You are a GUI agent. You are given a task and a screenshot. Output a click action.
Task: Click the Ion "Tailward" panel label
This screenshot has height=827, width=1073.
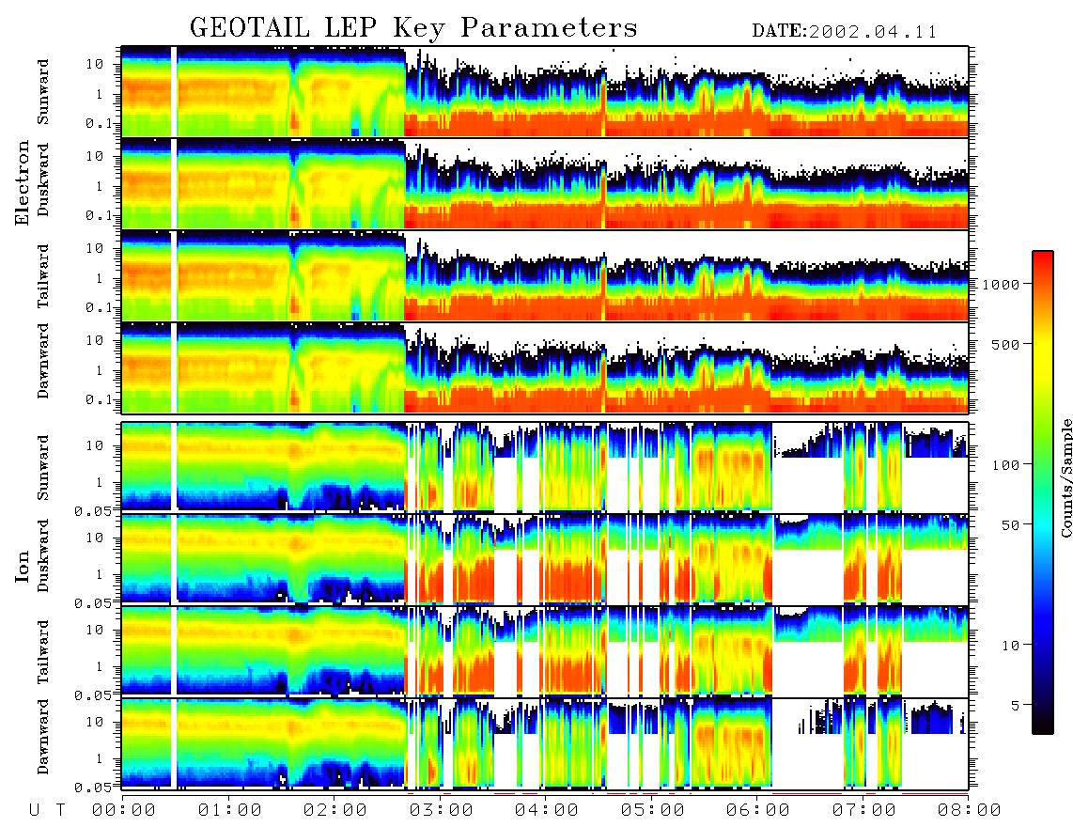43,652
